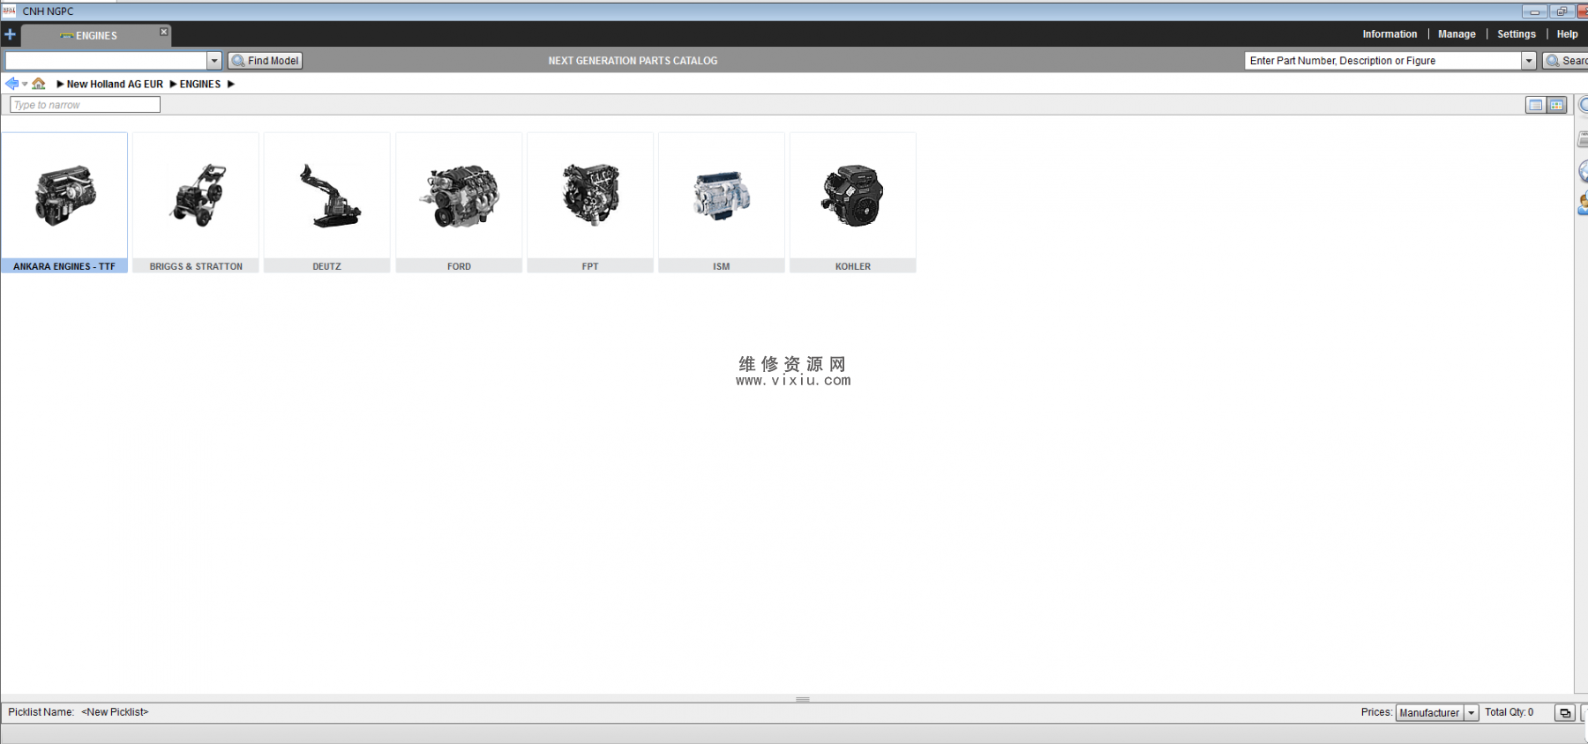Click the ISM label
The image size is (1588, 744).
(722, 266)
